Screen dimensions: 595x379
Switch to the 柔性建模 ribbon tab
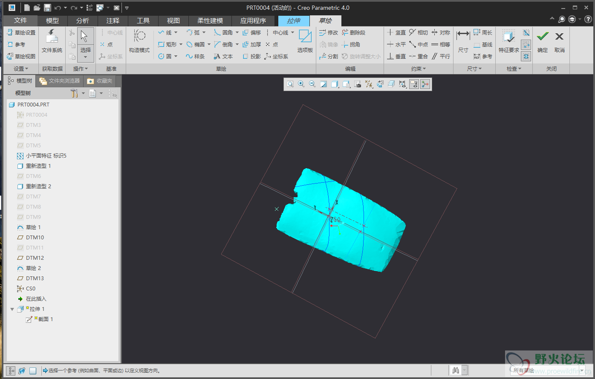point(210,20)
